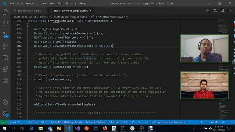This screenshot has width=235, height=132.
Task: Open the Go menu
Action: 52,3
